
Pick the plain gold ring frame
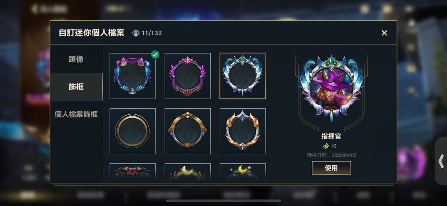(133, 131)
